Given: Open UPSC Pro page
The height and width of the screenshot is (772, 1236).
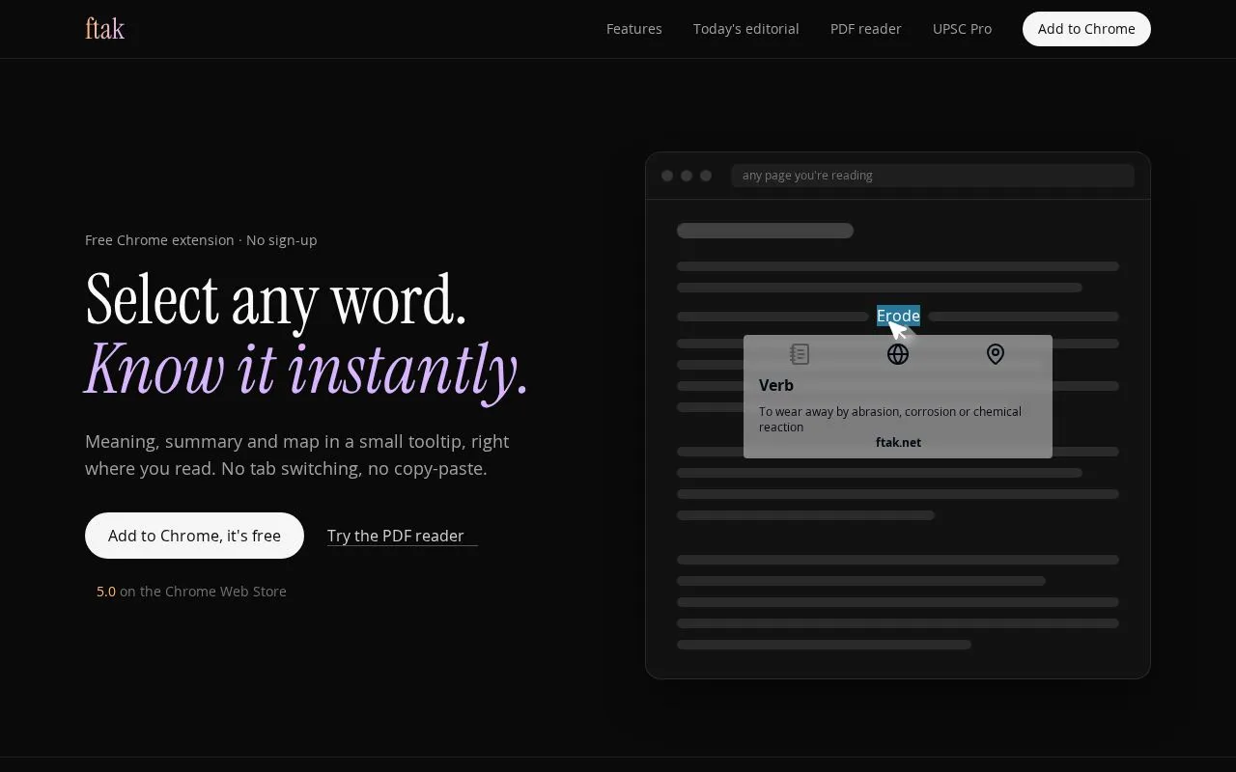Looking at the screenshot, I should pos(962,29).
